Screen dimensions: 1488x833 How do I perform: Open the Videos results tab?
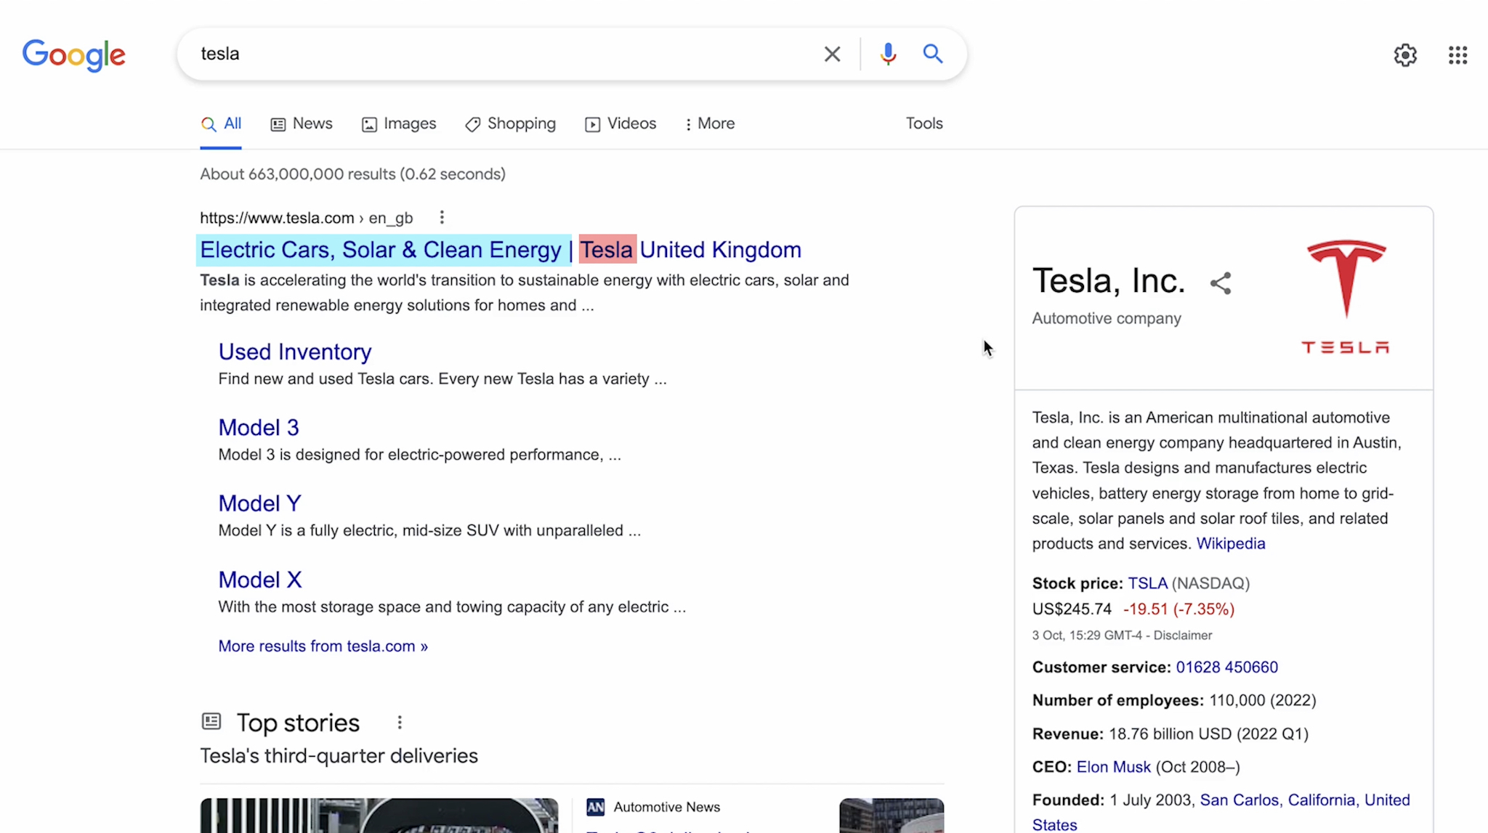click(x=620, y=124)
